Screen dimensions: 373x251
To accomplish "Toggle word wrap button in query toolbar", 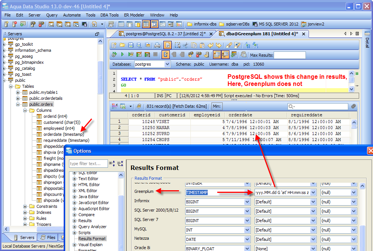I will click(168, 45).
